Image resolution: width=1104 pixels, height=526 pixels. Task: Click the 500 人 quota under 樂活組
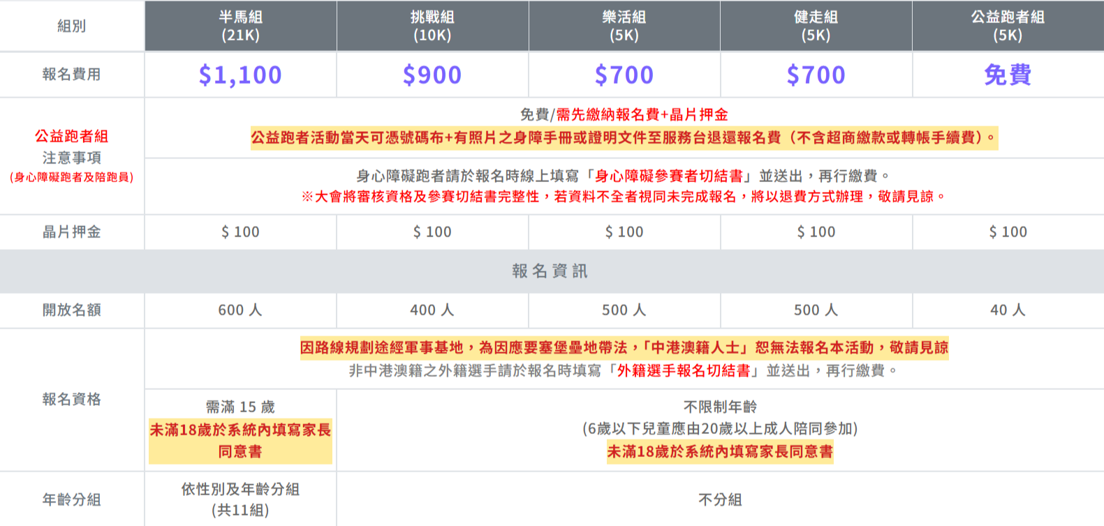coord(624,310)
